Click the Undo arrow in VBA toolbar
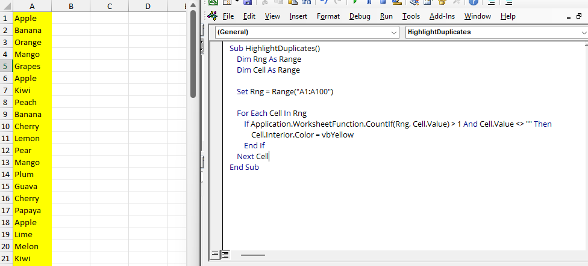This screenshot has height=266, width=588. [324, 2]
